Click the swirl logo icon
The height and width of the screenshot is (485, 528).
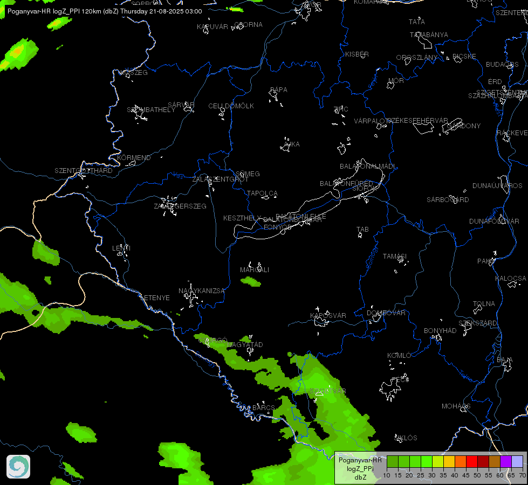(x=18, y=467)
